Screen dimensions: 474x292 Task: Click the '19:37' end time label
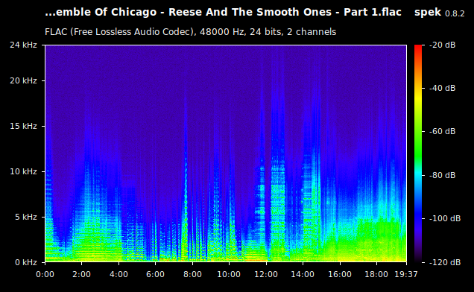[406, 274]
